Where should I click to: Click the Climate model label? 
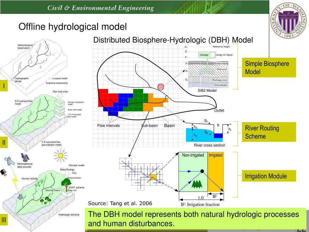click(x=76, y=165)
